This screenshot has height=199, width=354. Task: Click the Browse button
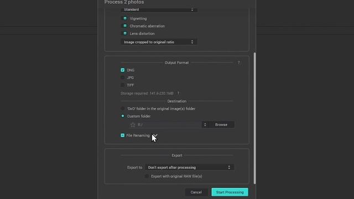(221, 124)
